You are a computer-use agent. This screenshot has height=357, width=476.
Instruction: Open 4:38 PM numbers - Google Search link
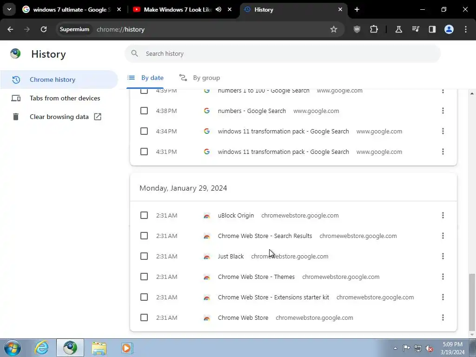point(252,111)
